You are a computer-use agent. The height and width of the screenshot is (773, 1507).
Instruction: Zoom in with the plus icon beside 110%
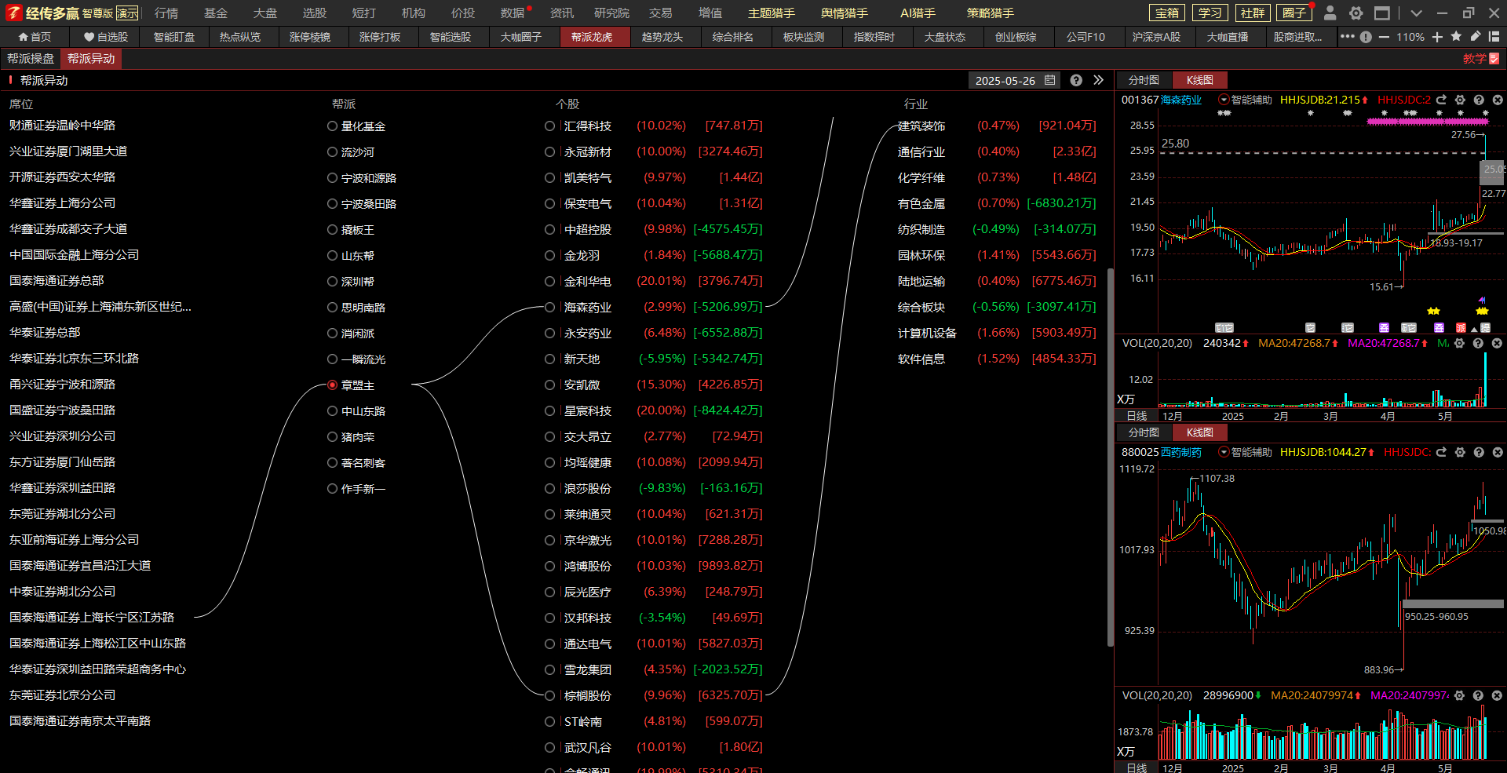tap(1437, 37)
